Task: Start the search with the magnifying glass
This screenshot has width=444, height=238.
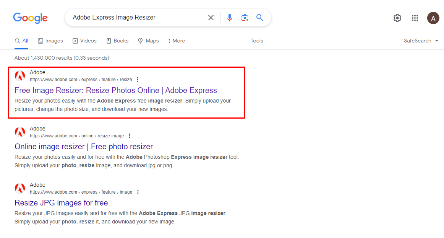Action: click(x=259, y=17)
